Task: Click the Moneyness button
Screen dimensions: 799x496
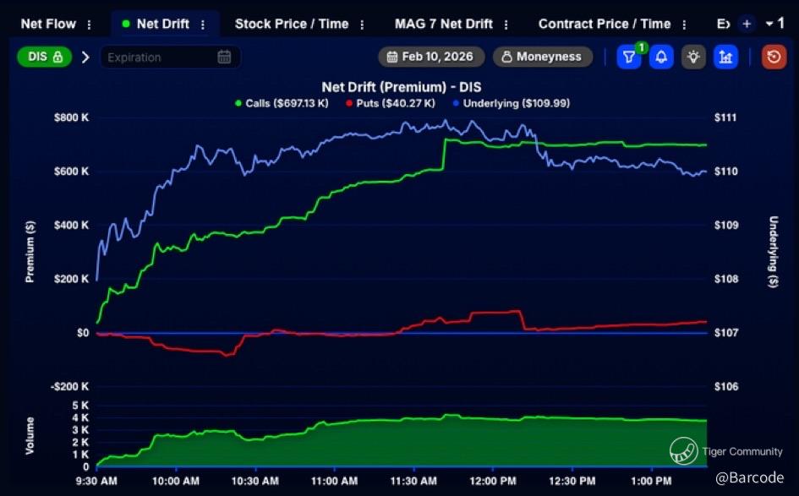Action: (x=543, y=57)
